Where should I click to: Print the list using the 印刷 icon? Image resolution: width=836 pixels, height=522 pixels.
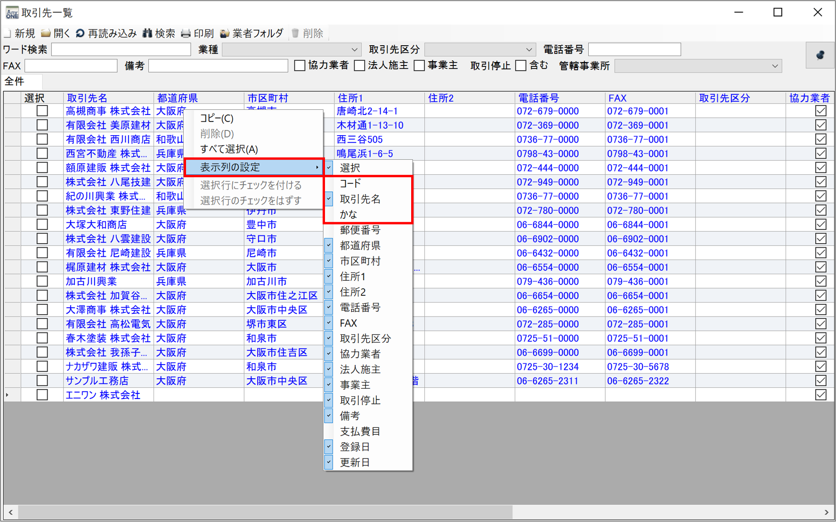coord(187,33)
